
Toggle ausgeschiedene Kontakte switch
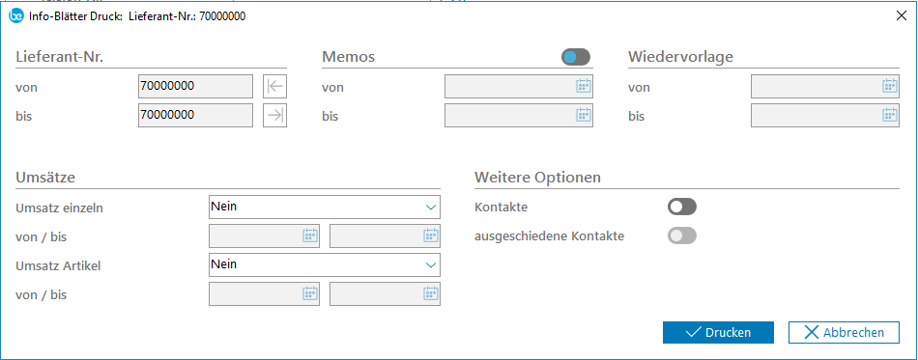pos(682,236)
